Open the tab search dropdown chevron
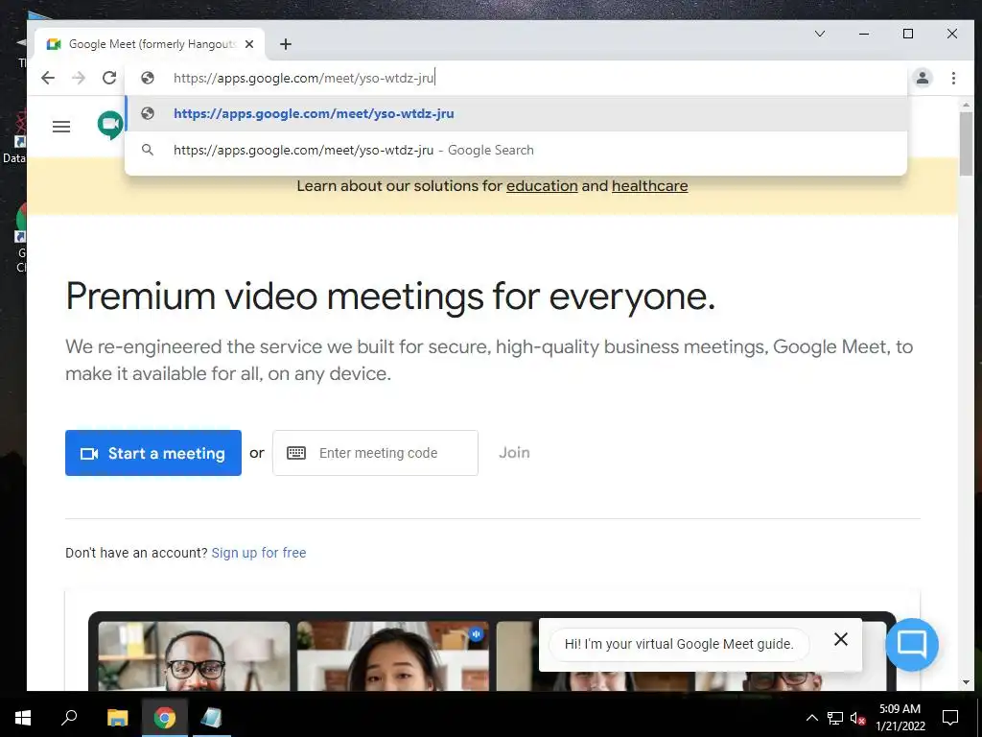 [819, 34]
